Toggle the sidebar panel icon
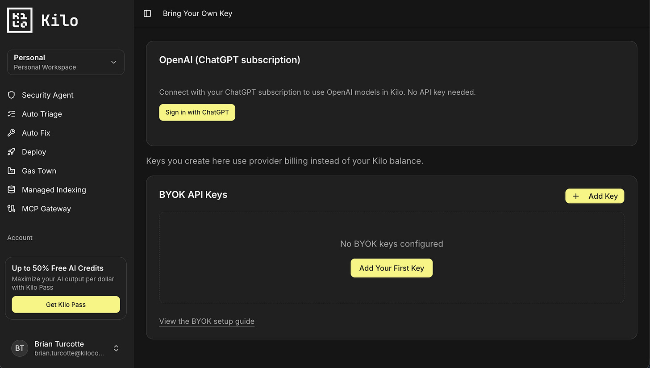Image resolution: width=650 pixels, height=368 pixels. [x=147, y=13]
